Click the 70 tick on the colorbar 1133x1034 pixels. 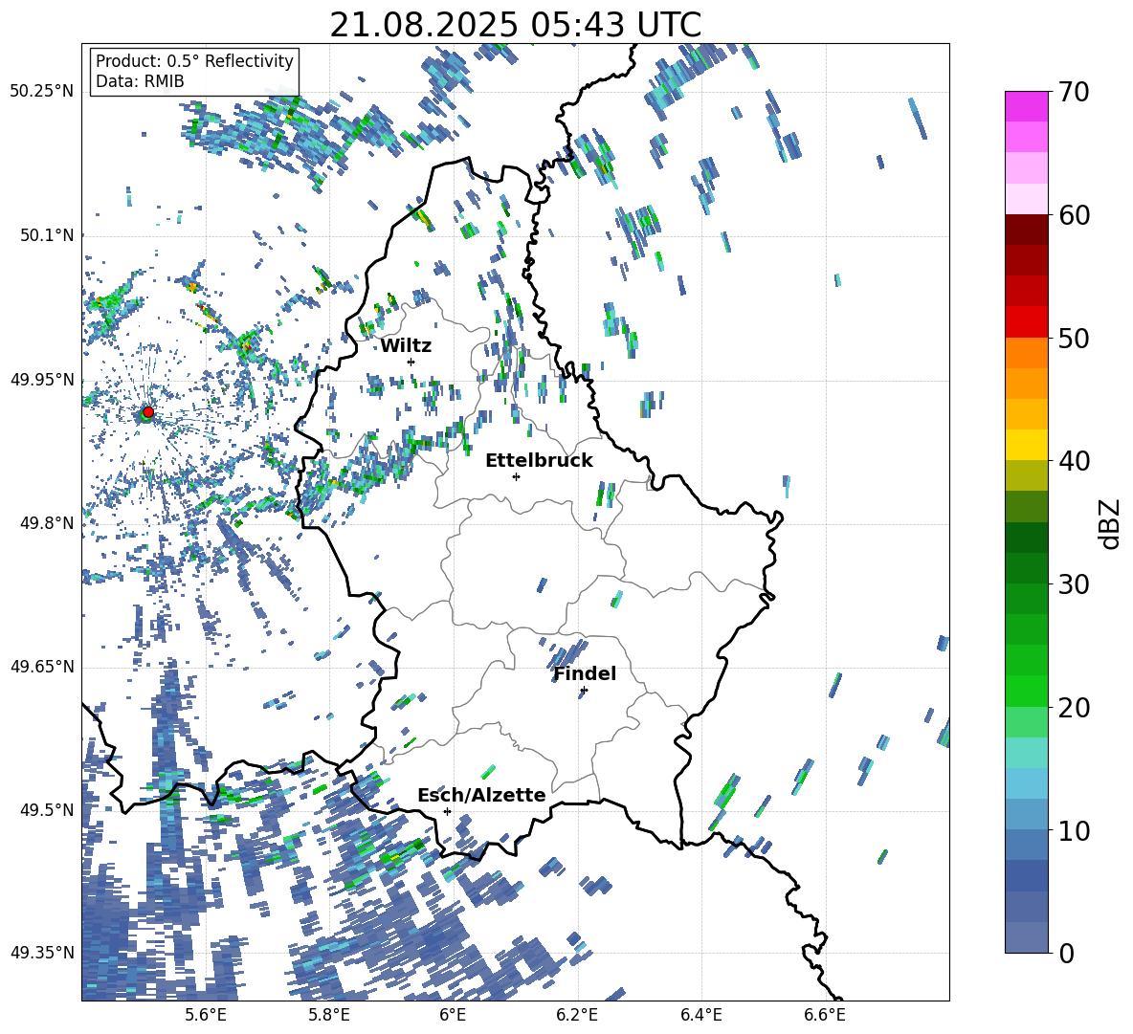[x=1074, y=92]
